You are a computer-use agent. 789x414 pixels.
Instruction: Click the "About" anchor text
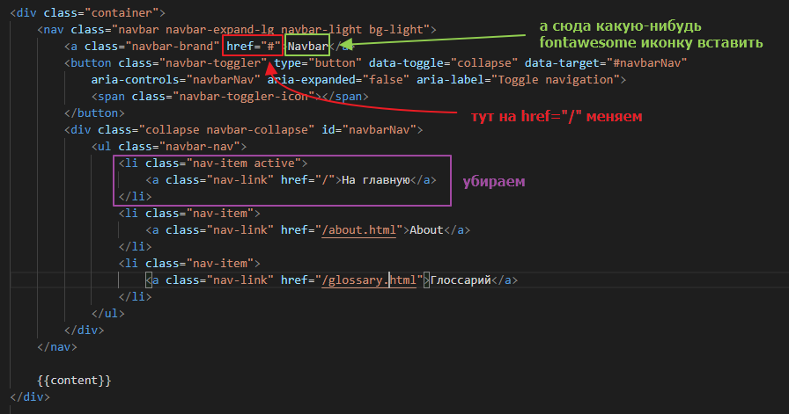[427, 230]
